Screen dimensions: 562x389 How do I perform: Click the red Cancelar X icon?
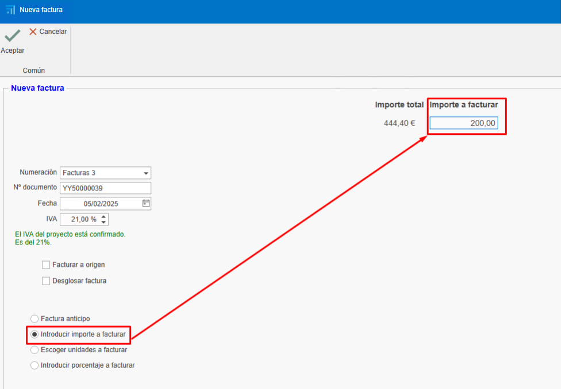(33, 32)
